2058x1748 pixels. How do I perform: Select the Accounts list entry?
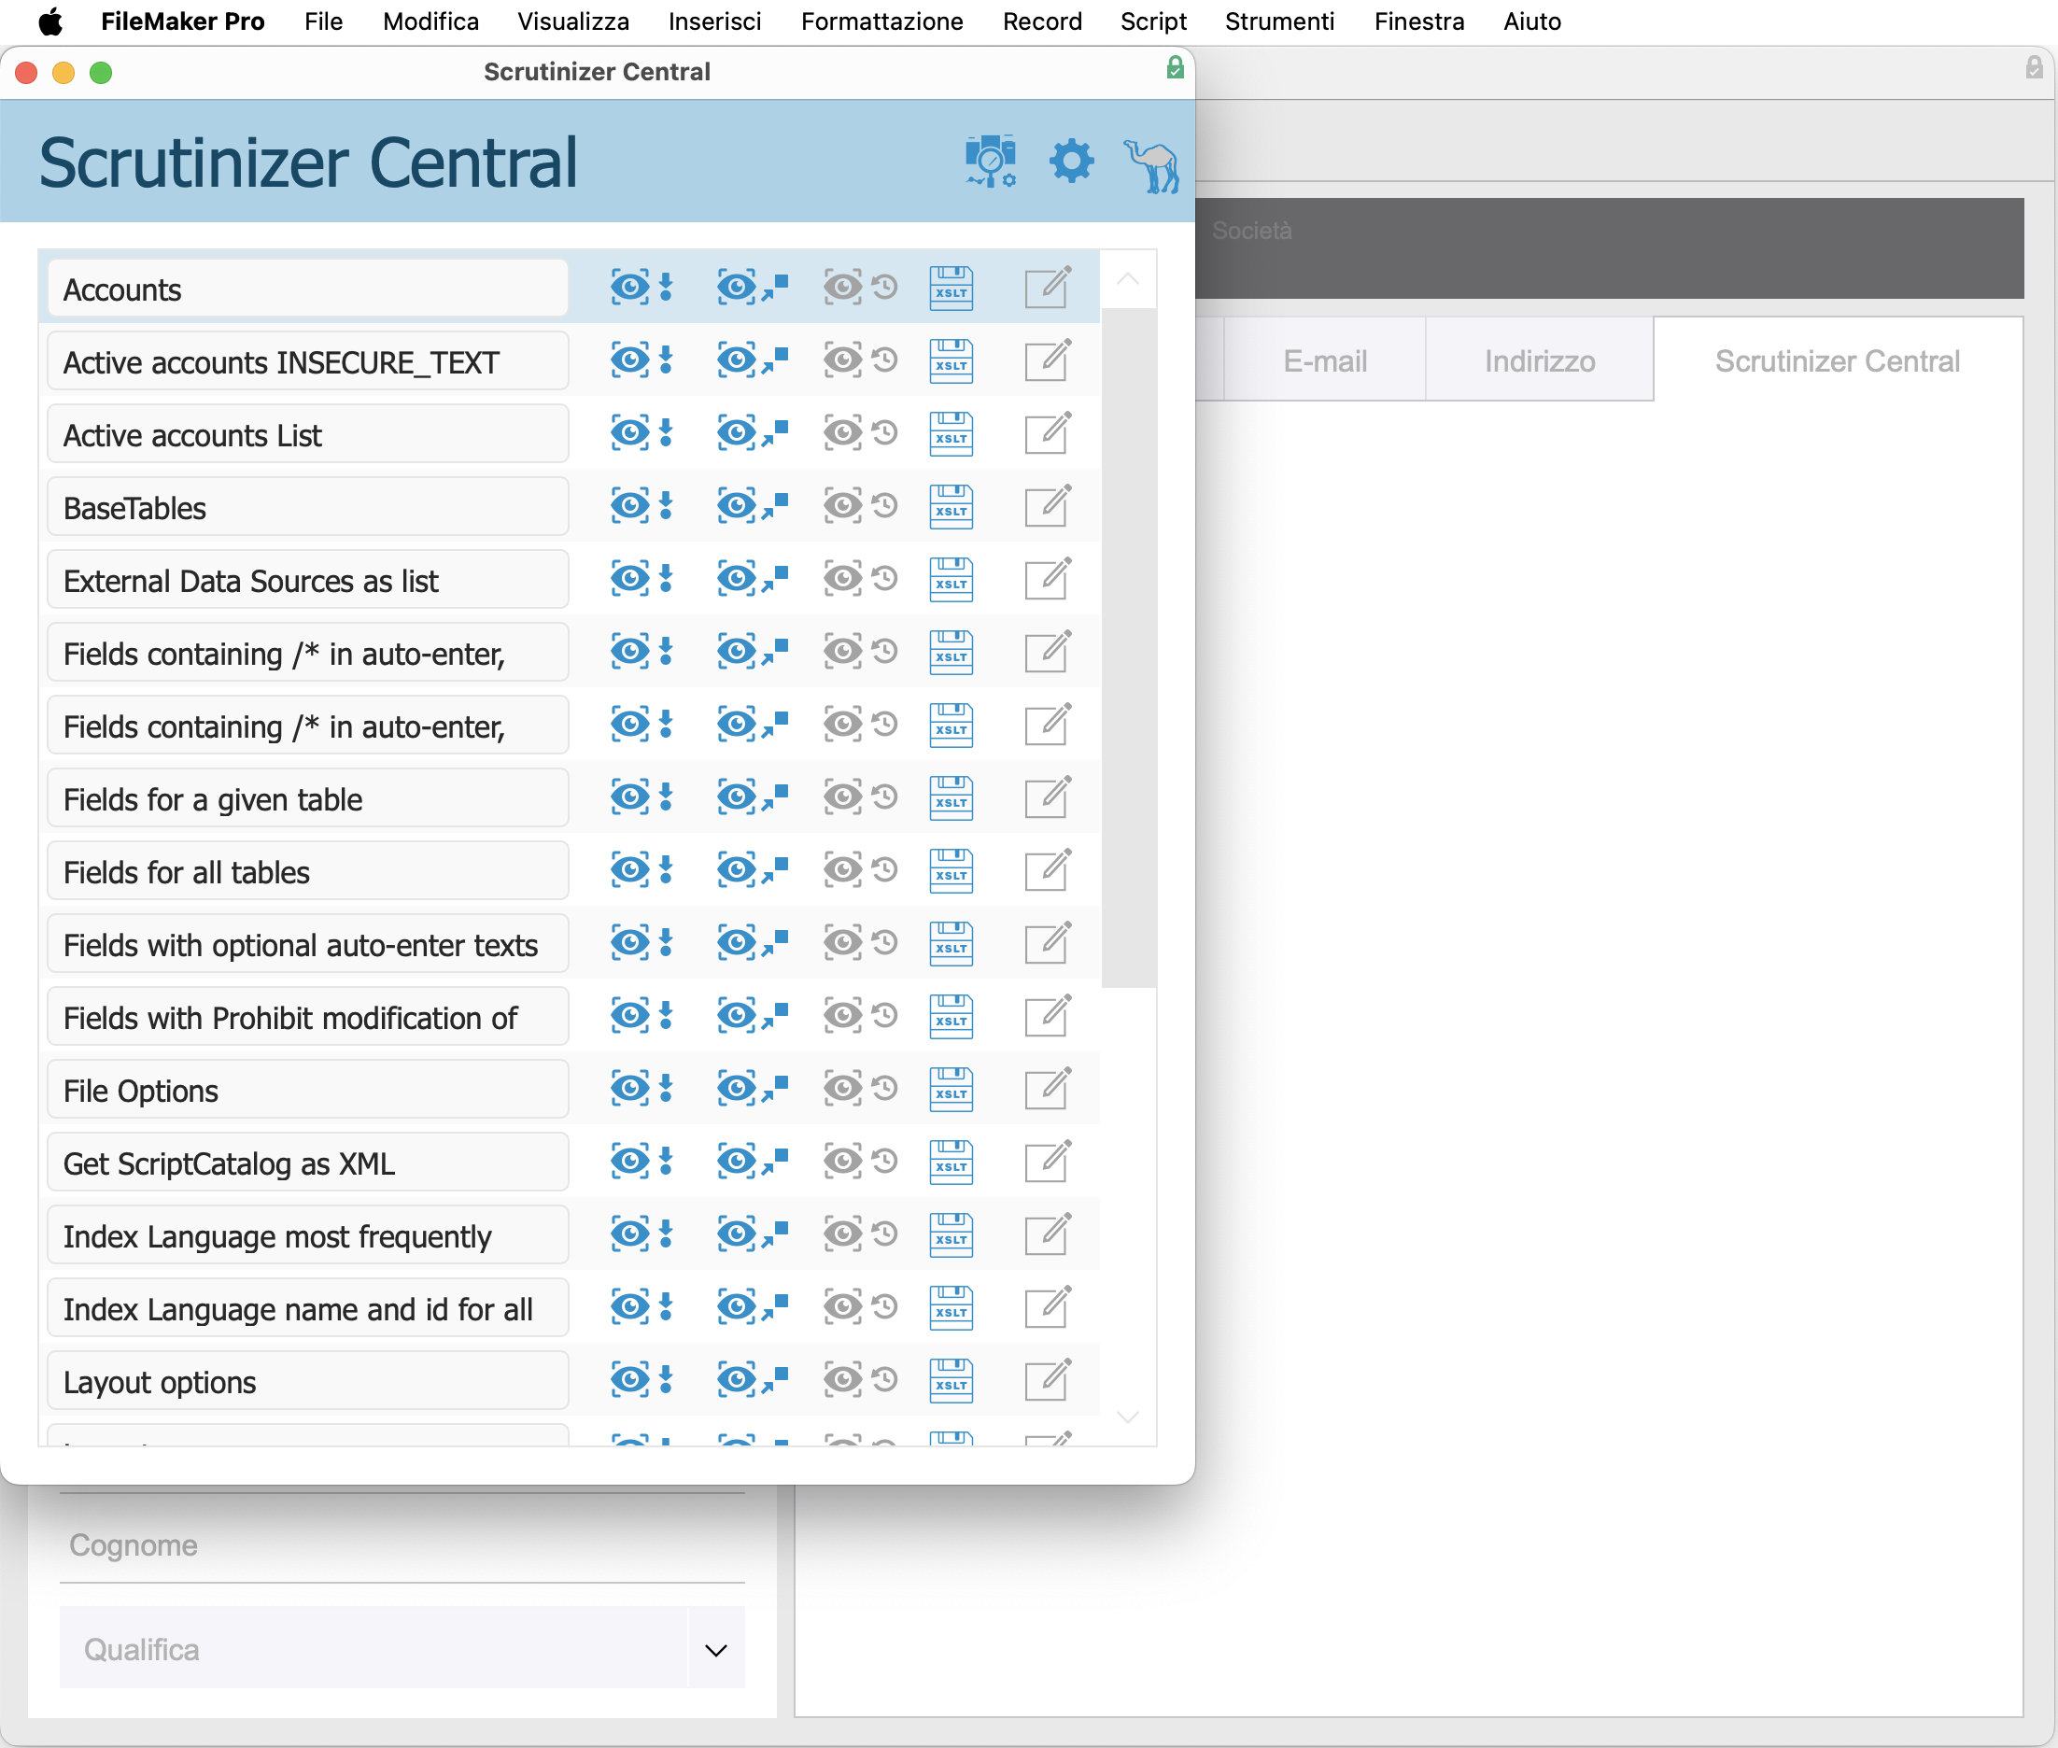[307, 289]
